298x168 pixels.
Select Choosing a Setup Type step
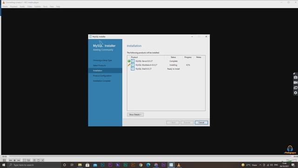(x=102, y=60)
